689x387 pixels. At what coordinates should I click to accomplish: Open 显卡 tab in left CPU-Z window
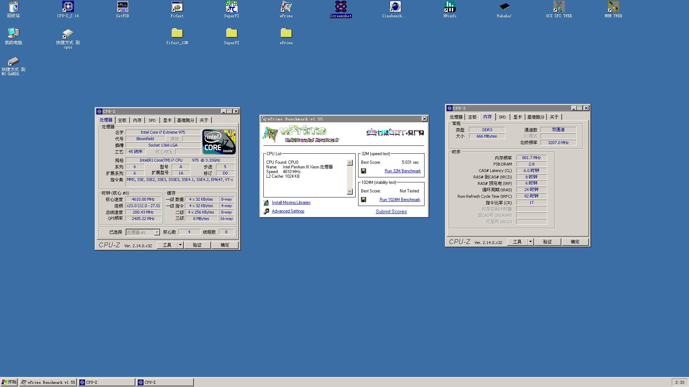tap(167, 120)
